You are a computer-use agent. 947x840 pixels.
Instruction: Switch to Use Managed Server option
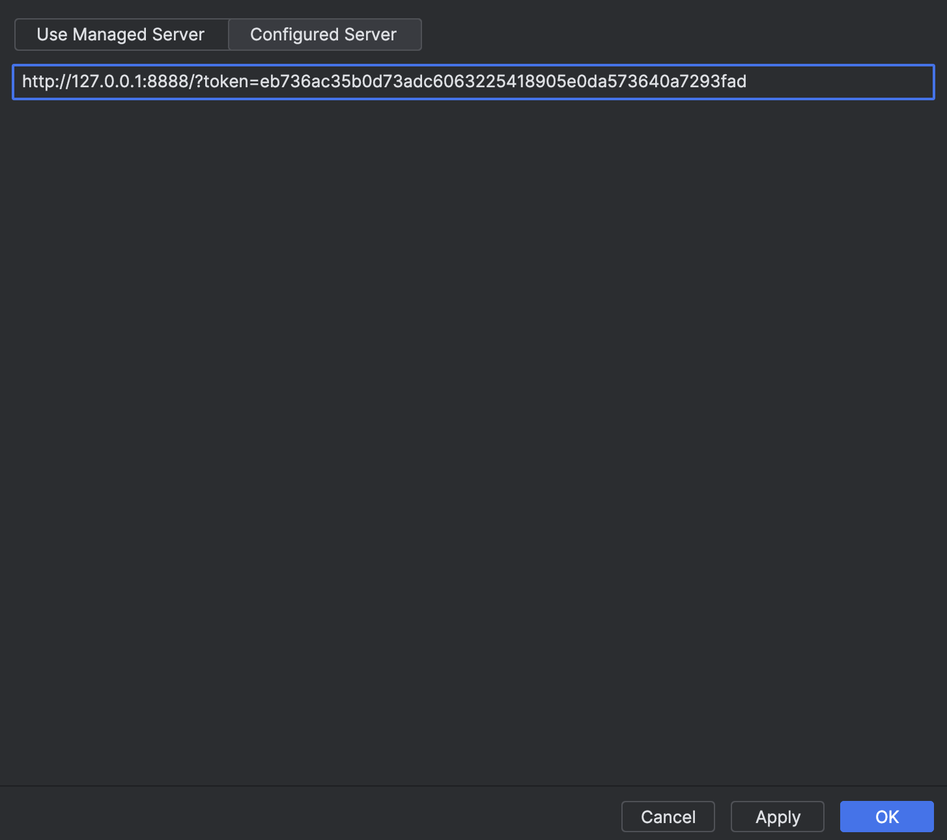(x=121, y=35)
